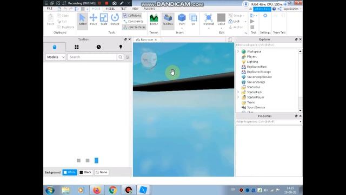Switch to the VIEW ribbon tab

(x=135, y=9)
